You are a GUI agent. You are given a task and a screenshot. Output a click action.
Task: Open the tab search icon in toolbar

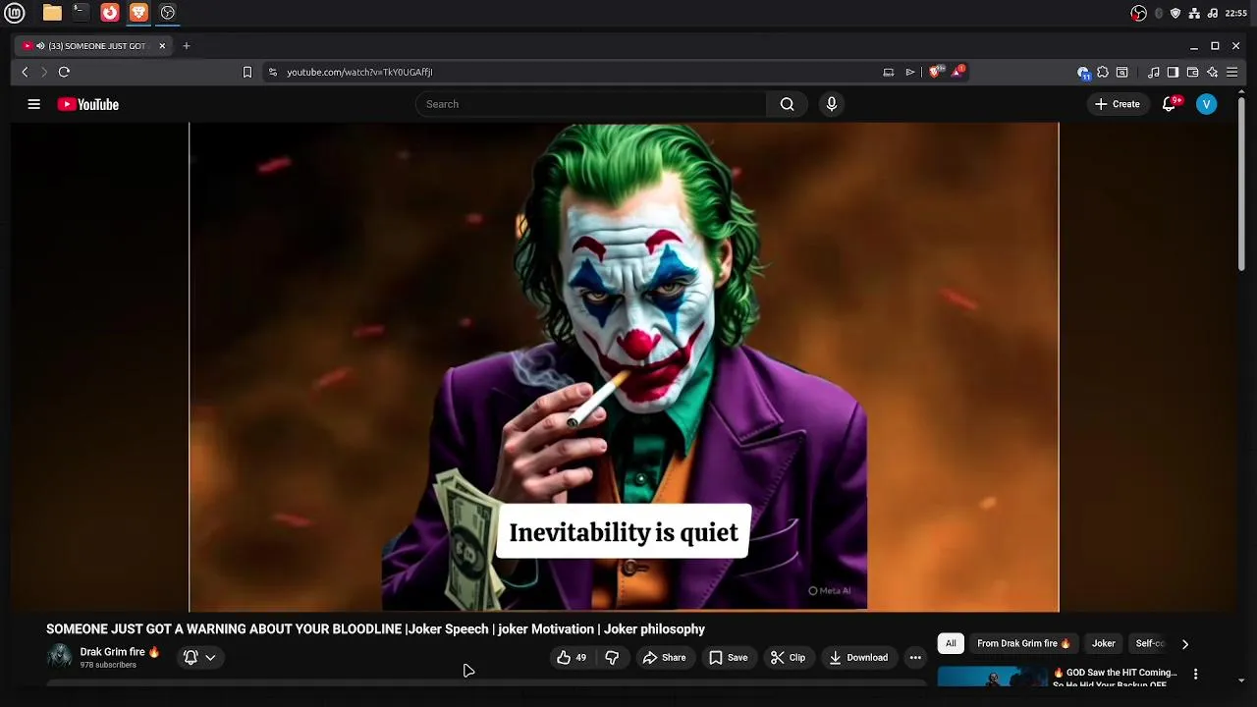tap(1122, 72)
